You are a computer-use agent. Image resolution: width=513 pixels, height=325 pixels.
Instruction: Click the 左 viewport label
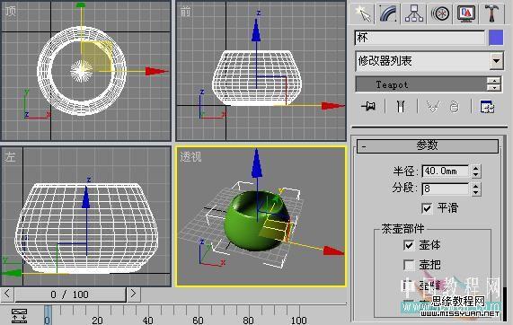click(x=10, y=157)
